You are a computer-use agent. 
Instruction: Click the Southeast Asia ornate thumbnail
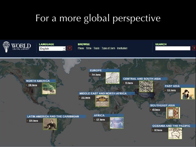[x=173, y=113]
